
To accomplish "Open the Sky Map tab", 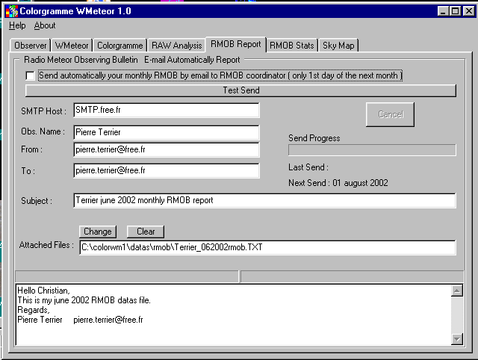I will (338, 46).
